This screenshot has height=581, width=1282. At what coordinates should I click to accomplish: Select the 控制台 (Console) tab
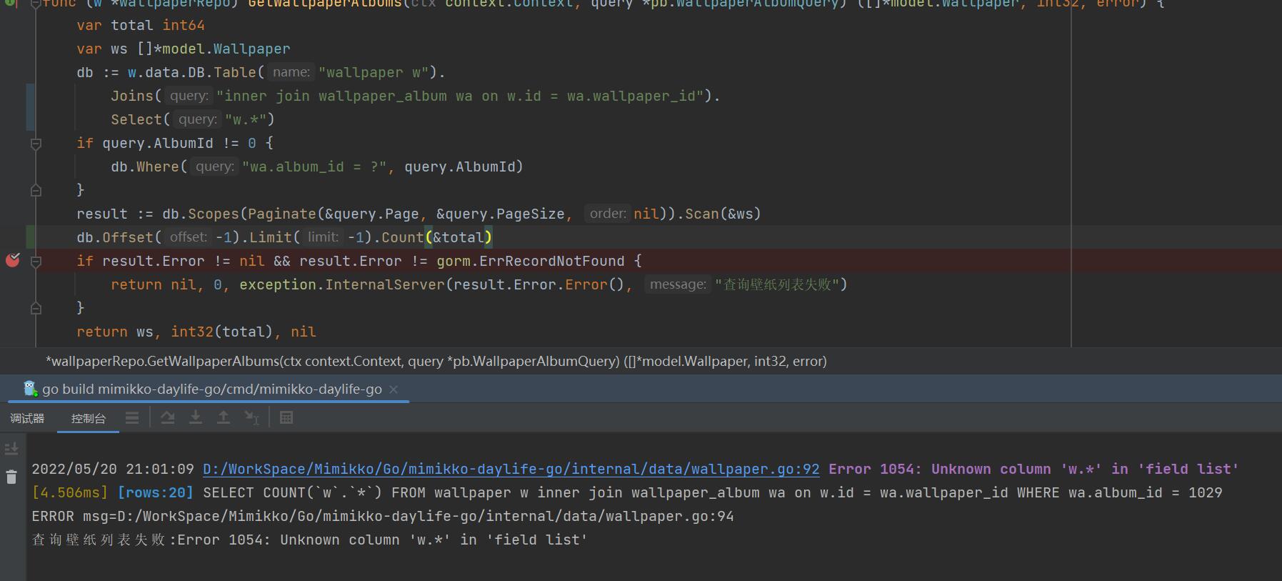[89, 418]
